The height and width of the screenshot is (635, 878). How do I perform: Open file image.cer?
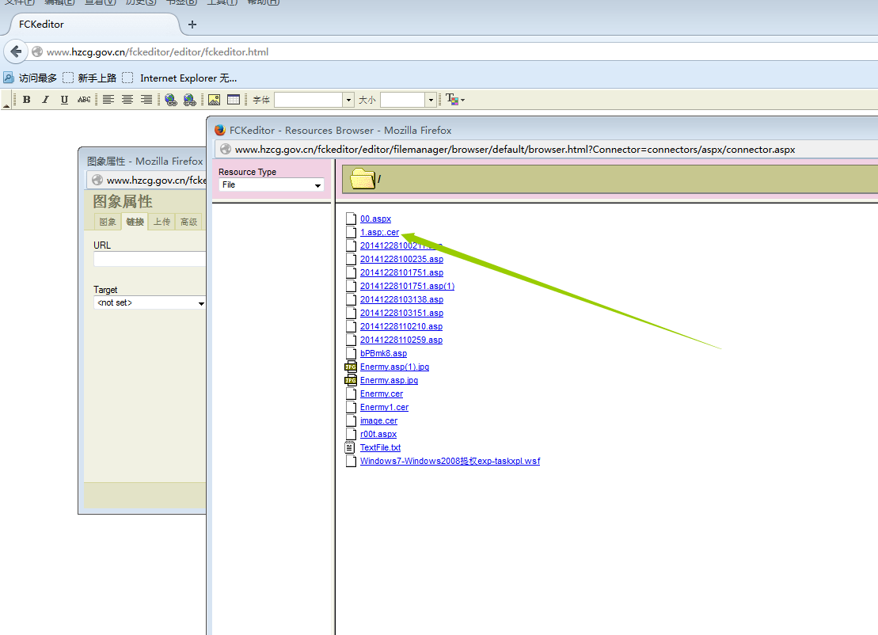coord(378,420)
